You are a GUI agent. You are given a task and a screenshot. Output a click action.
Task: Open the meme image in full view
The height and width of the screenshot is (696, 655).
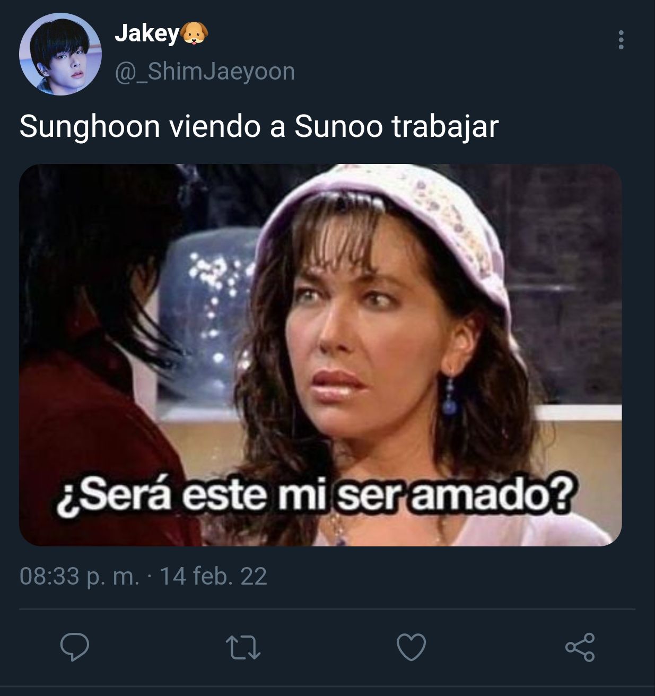pyautogui.click(x=320, y=355)
